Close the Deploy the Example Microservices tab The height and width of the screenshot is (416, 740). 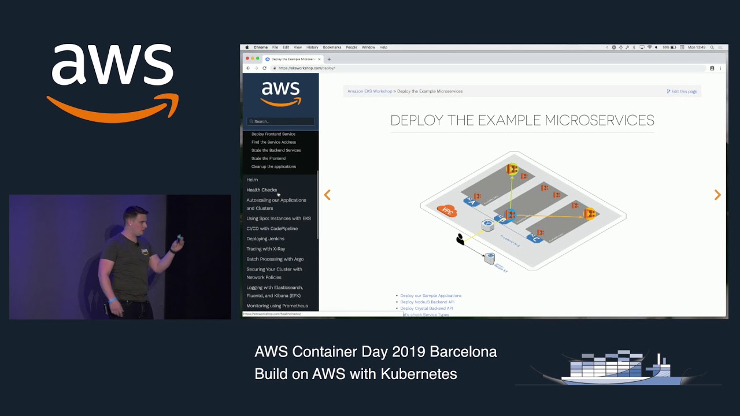point(319,59)
